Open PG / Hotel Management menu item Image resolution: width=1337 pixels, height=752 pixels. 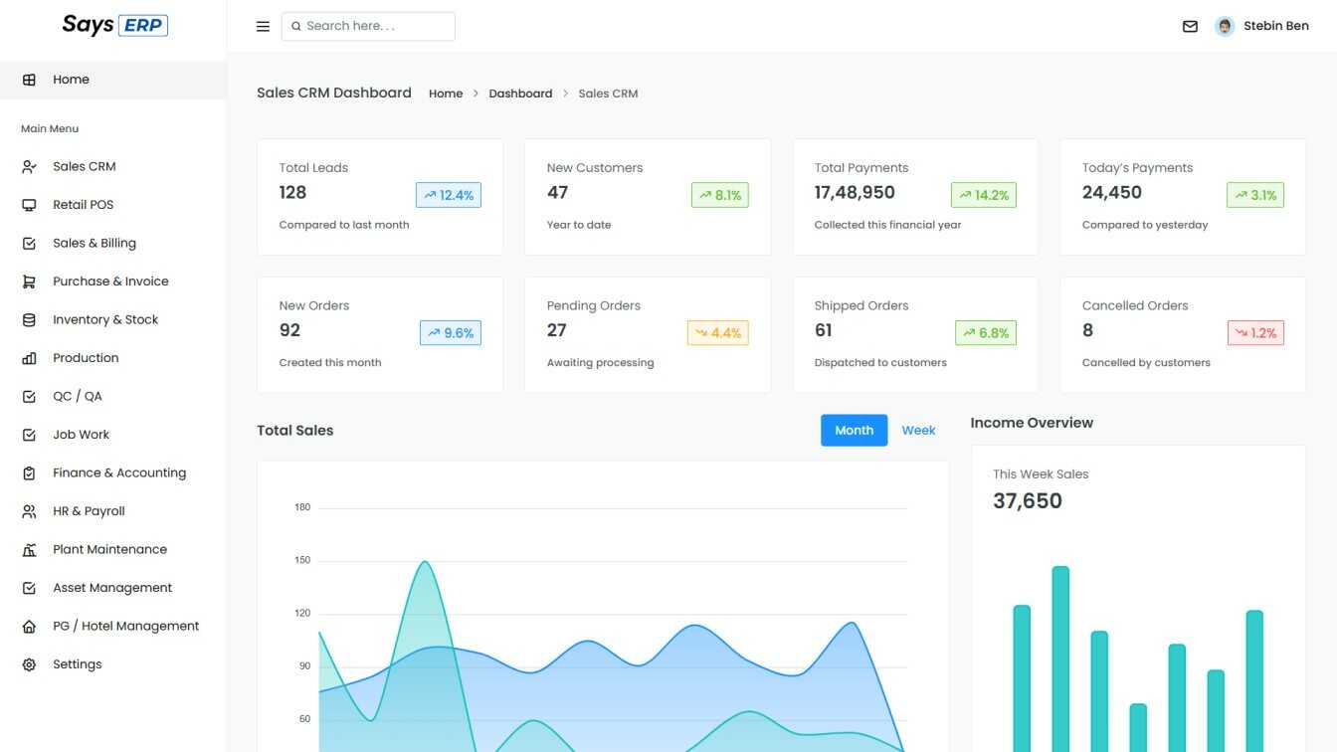click(125, 627)
